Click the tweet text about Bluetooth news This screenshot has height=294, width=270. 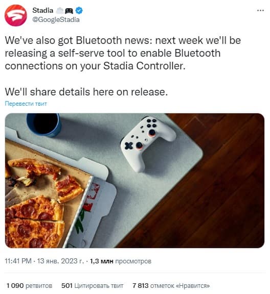tap(123, 53)
